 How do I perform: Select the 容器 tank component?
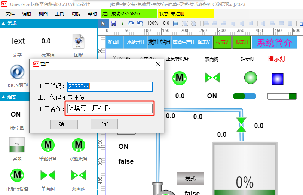[x=17, y=145]
